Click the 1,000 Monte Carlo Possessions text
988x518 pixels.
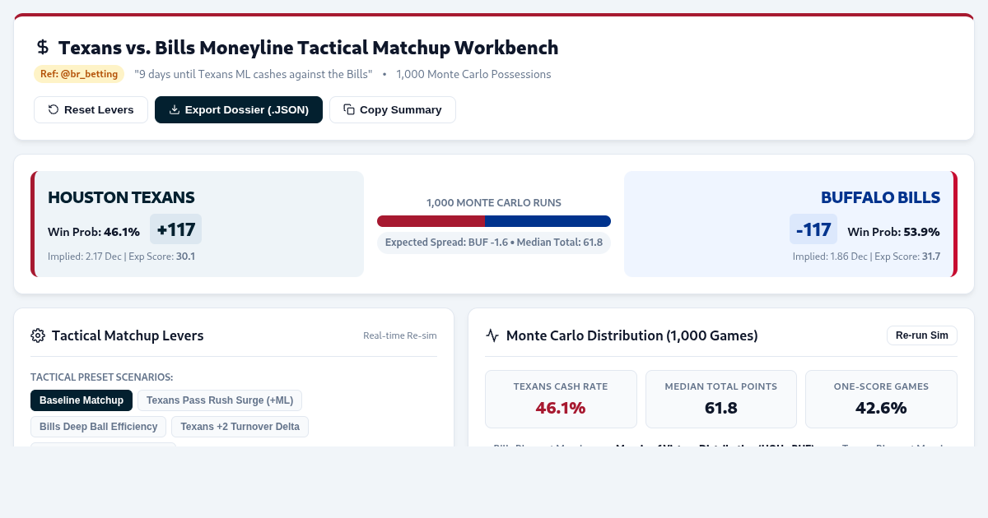point(473,74)
